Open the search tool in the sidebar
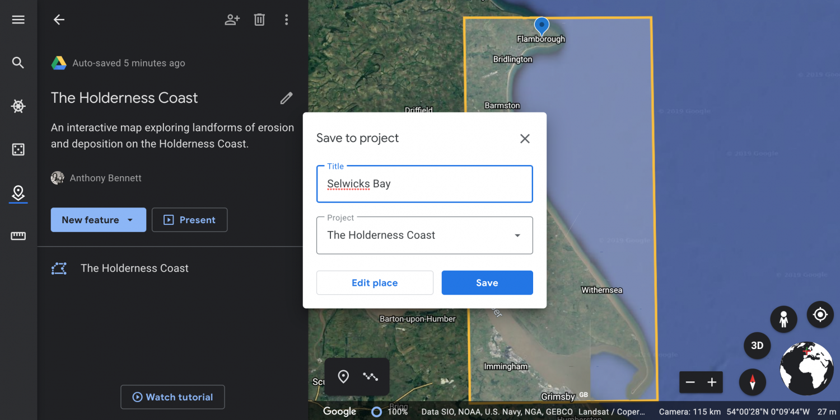The image size is (840, 420). tap(18, 63)
